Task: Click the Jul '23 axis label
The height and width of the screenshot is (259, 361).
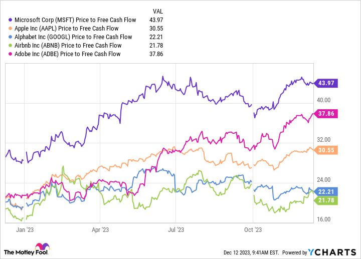Action: (176, 230)
